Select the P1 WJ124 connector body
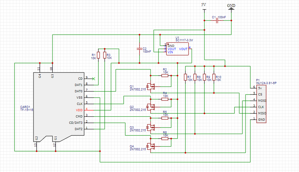Image resolution: width=299 pixels, height=172 pixels. (261, 104)
